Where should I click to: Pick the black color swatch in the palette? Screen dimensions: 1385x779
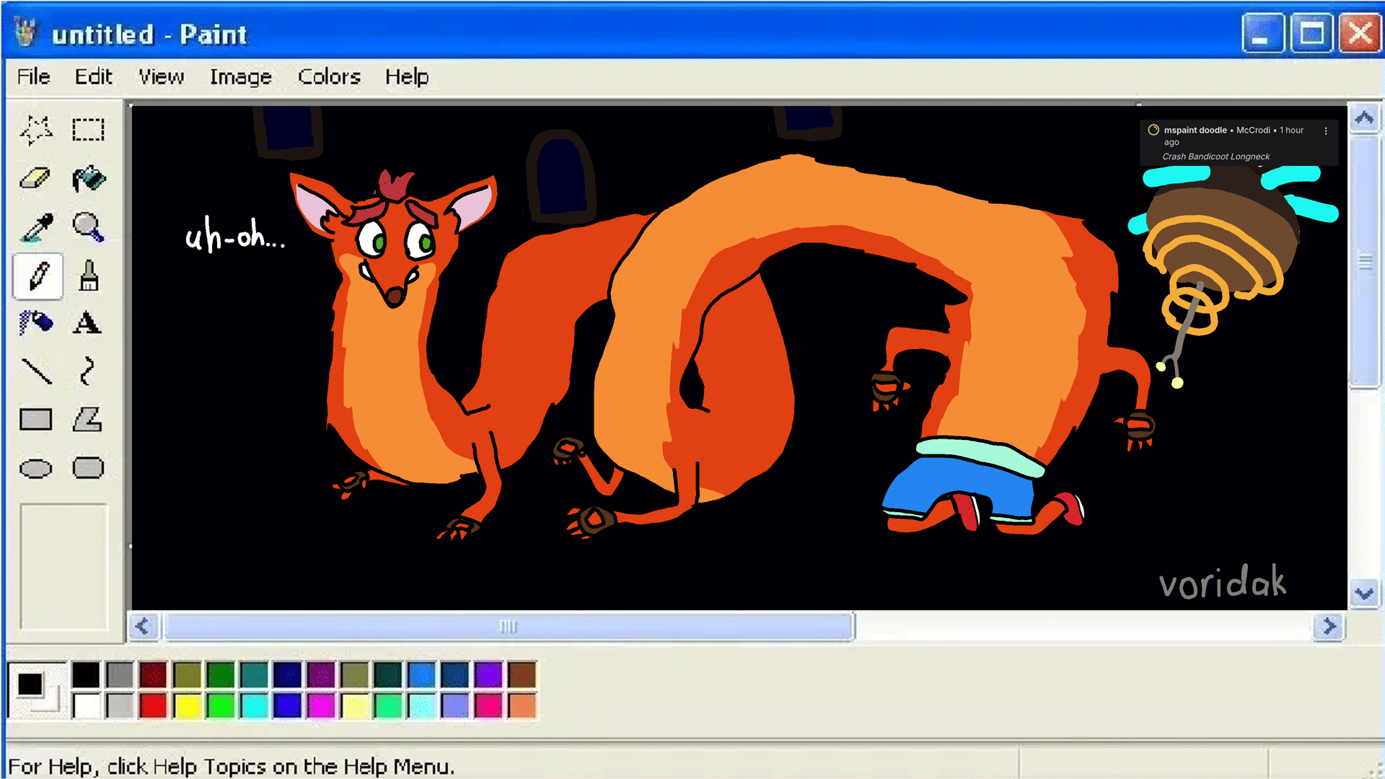(x=86, y=675)
